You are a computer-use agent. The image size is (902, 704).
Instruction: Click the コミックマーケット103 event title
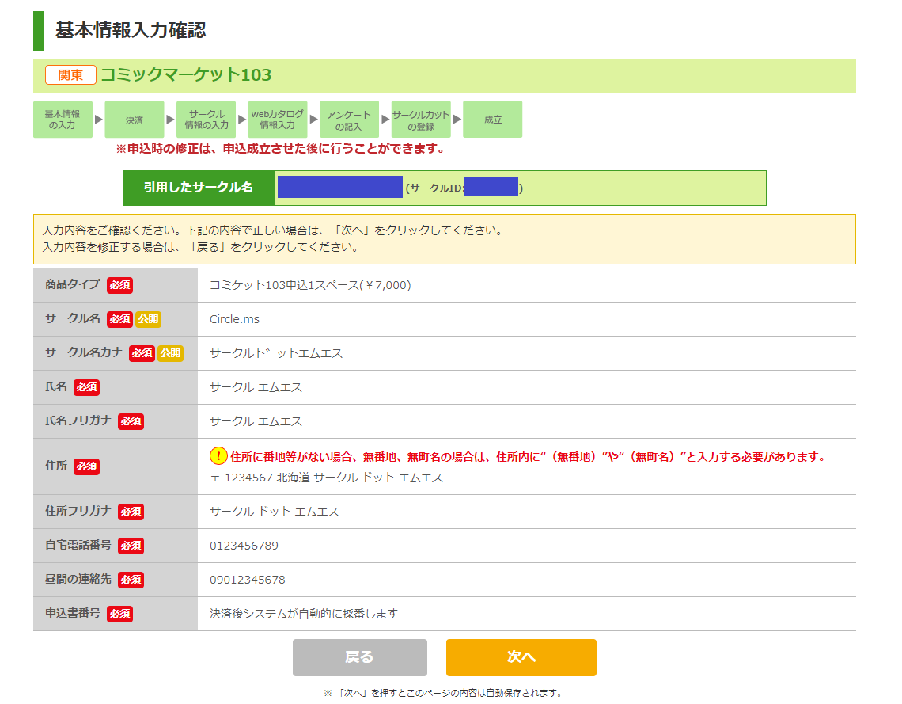click(x=186, y=75)
